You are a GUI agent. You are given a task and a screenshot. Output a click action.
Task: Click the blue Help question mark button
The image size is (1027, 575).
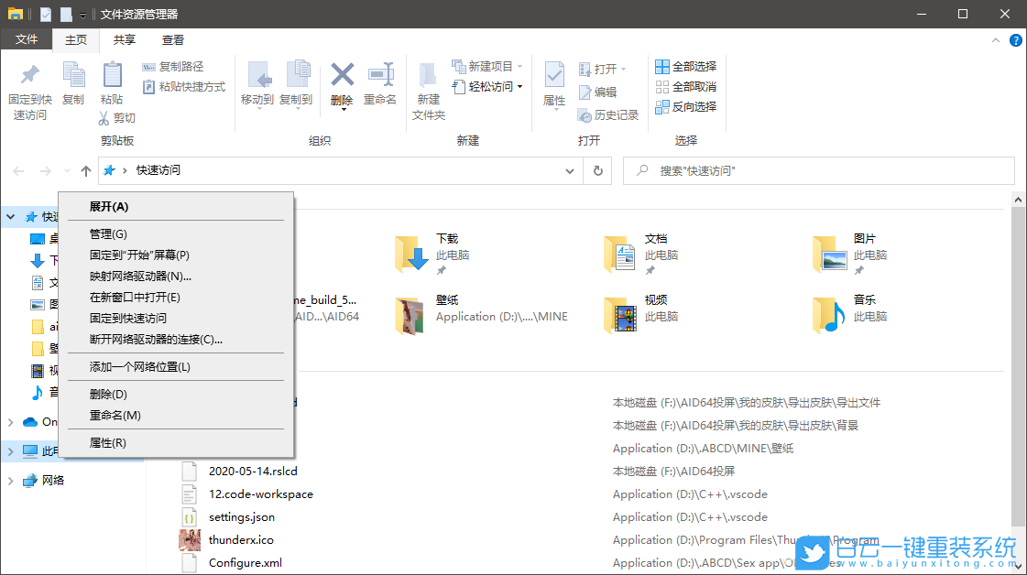click(1016, 39)
